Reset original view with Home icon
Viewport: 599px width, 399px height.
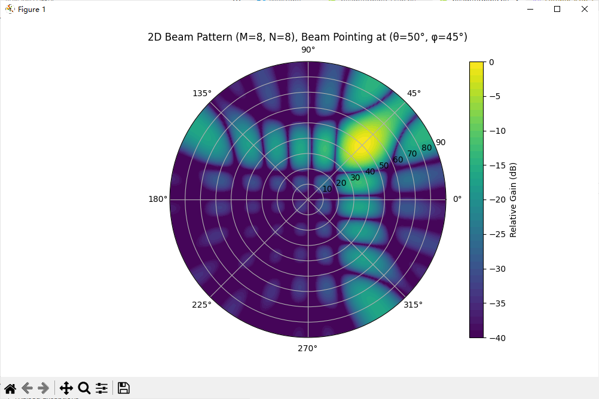pos(10,388)
